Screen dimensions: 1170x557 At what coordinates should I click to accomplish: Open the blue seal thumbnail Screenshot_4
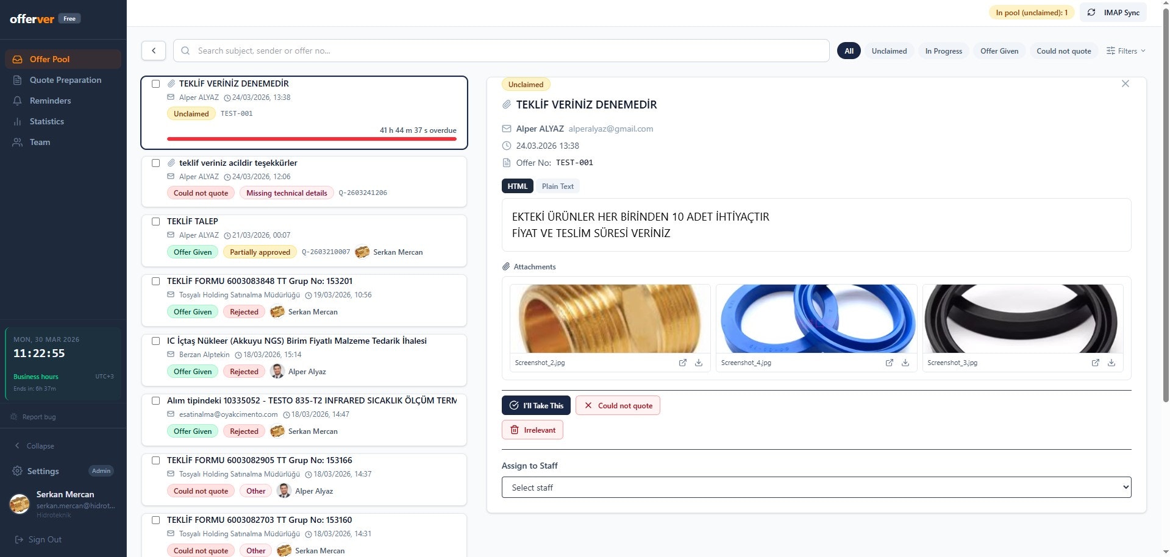tap(816, 318)
